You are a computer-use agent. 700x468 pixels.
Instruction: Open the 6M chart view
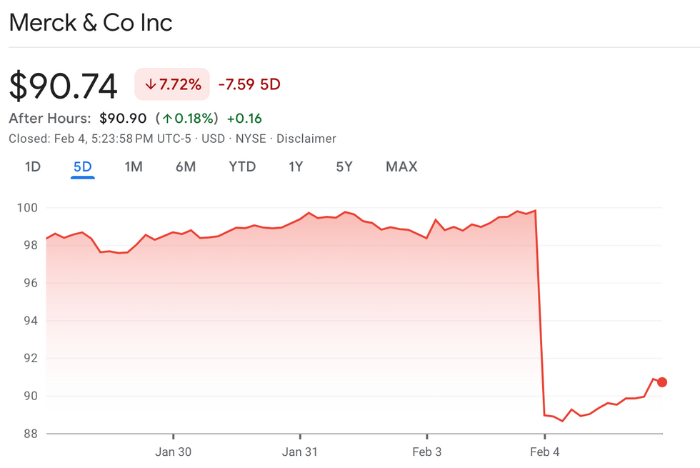pos(186,167)
